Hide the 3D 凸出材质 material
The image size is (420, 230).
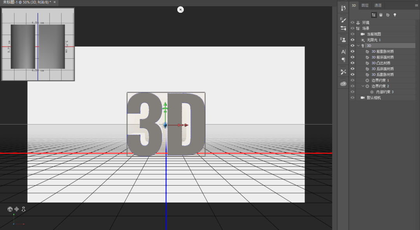click(352, 63)
